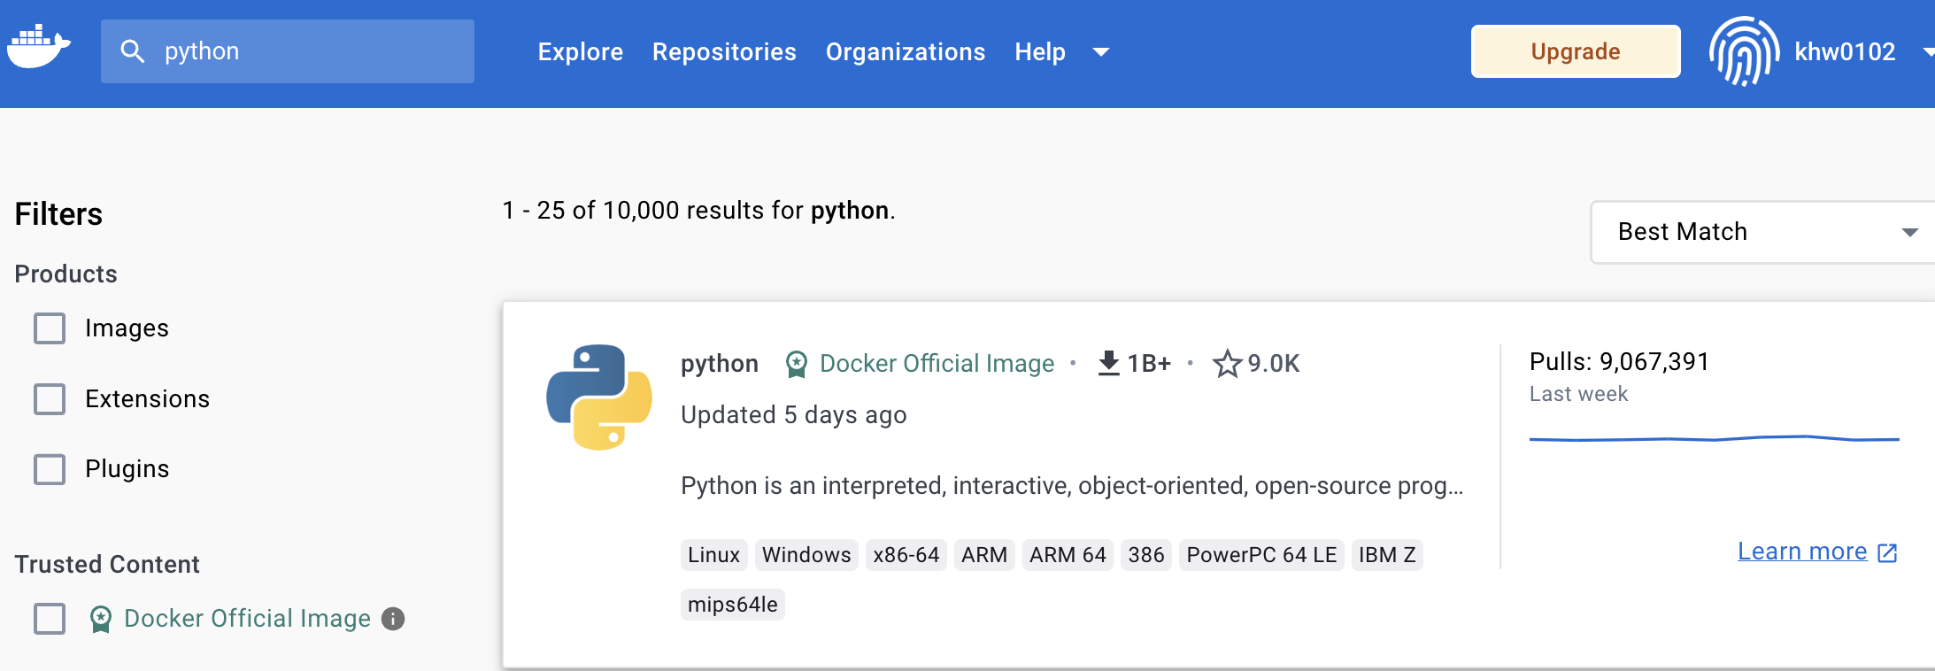The height and width of the screenshot is (671, 1935).
Task: Click the khw0102 username
Action: point(1845,52)
